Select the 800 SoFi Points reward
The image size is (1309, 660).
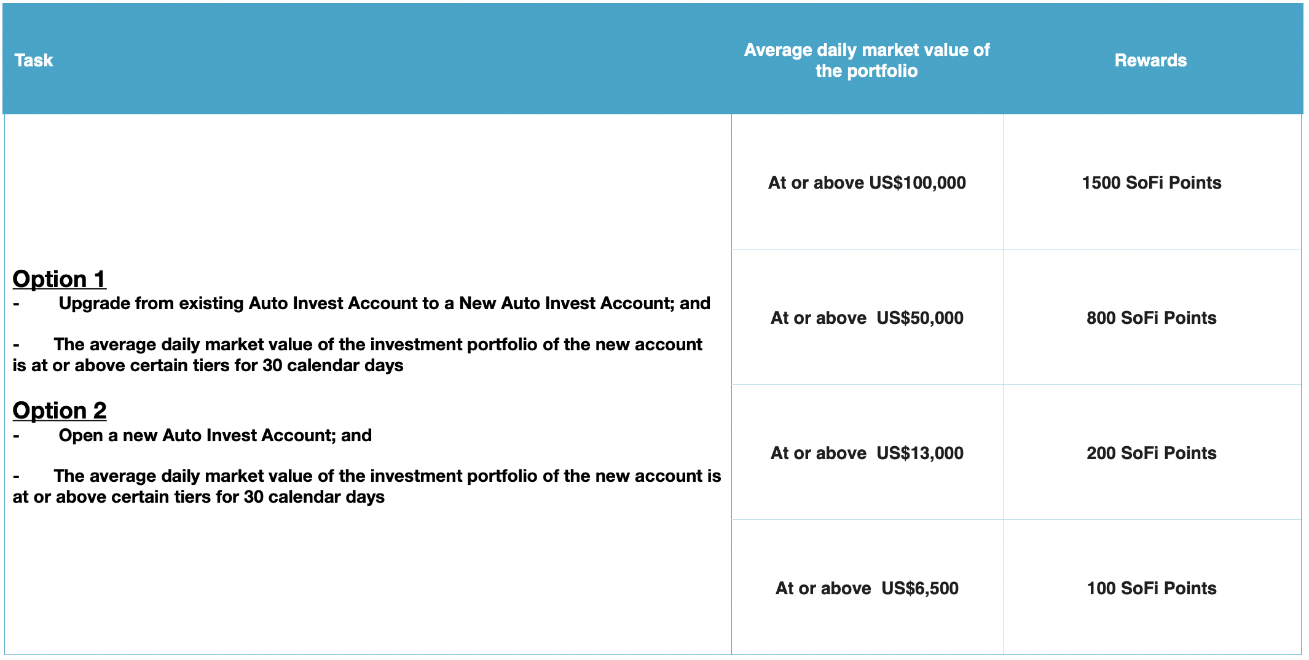[1151, 318]
